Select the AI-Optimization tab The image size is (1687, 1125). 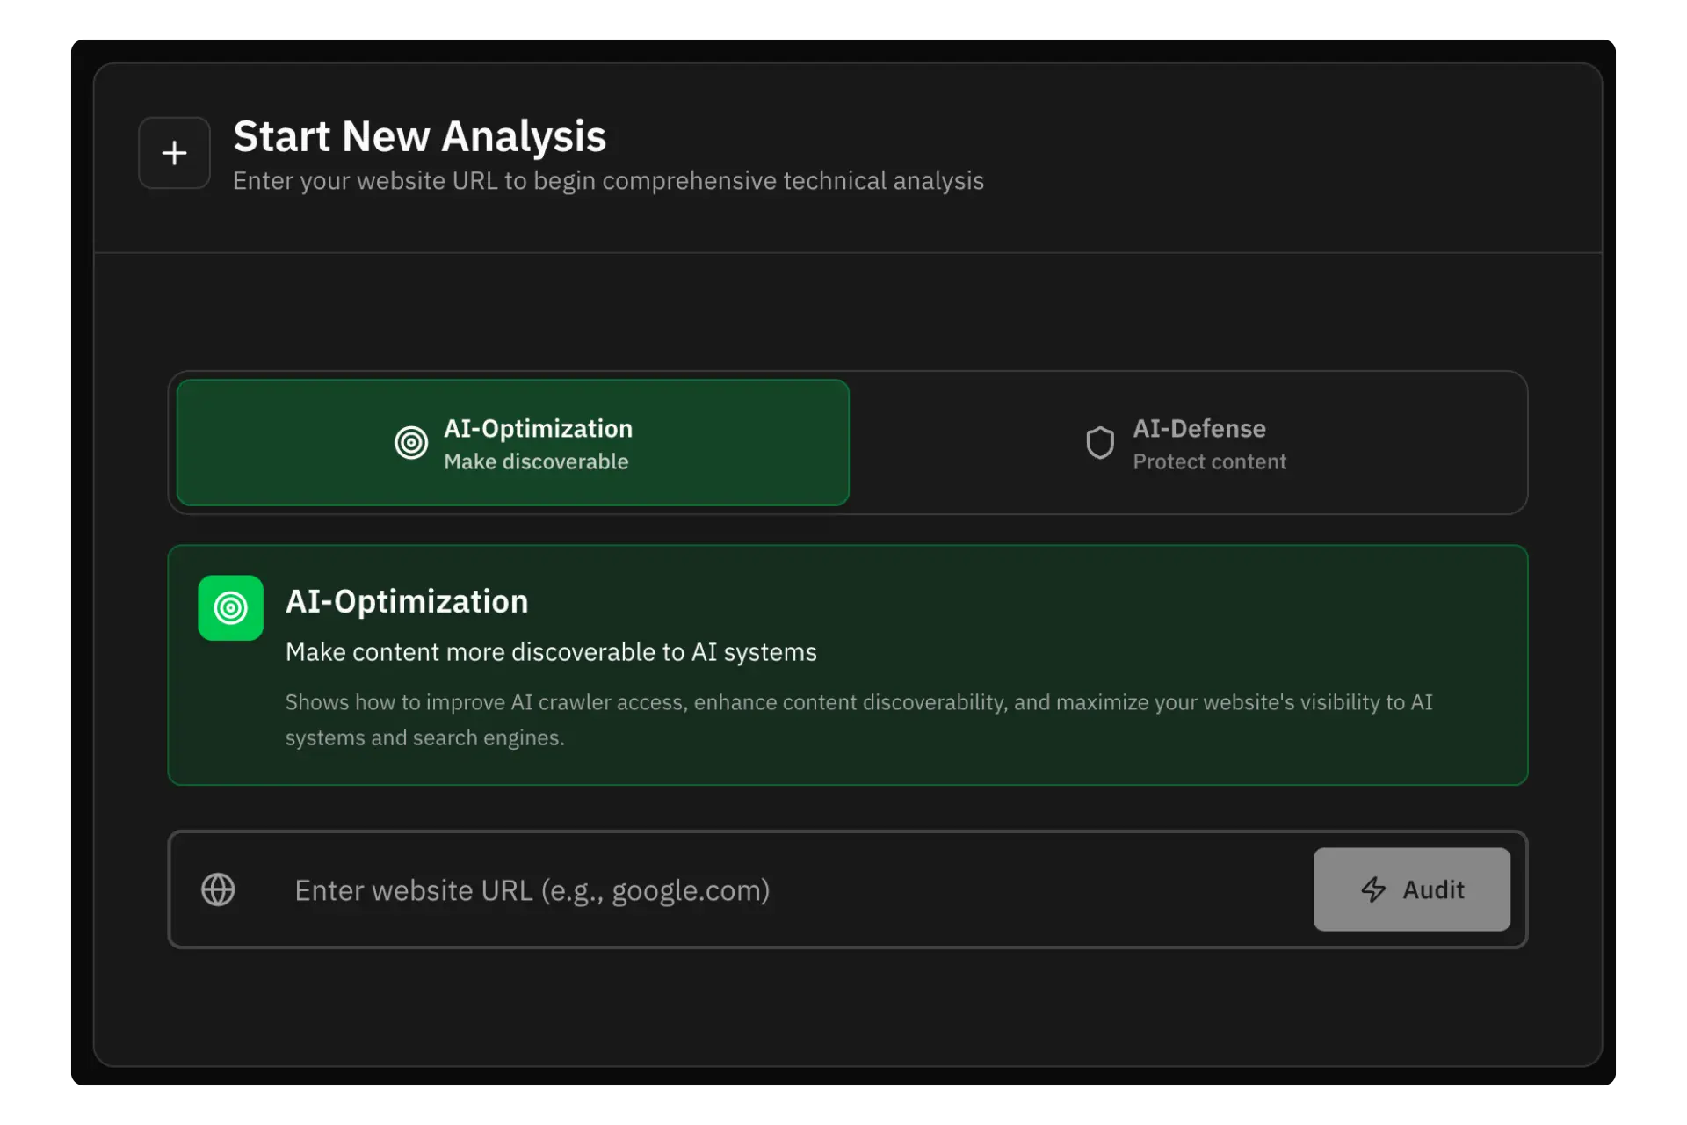click(511, 442)
